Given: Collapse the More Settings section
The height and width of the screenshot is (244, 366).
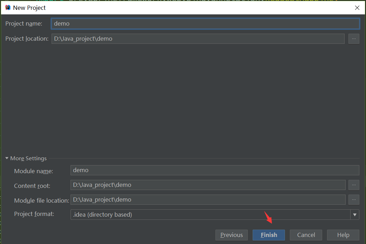Looking at the screenshot, I should (7, 158).
